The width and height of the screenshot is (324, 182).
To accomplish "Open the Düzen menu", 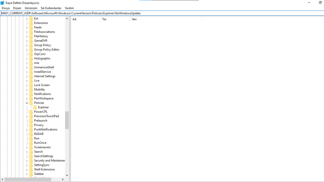I will coord(17,8).
